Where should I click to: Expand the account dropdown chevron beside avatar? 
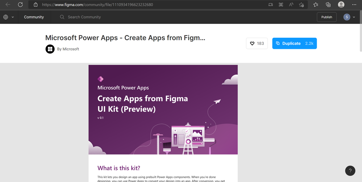pyautogui.click(x=354, y=17)
